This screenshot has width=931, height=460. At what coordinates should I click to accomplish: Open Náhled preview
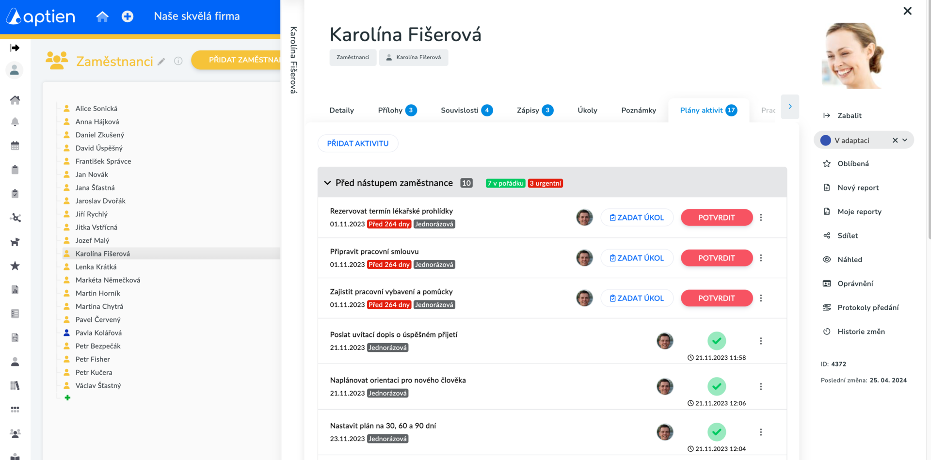pyautogui.click(x=842, y=260)
